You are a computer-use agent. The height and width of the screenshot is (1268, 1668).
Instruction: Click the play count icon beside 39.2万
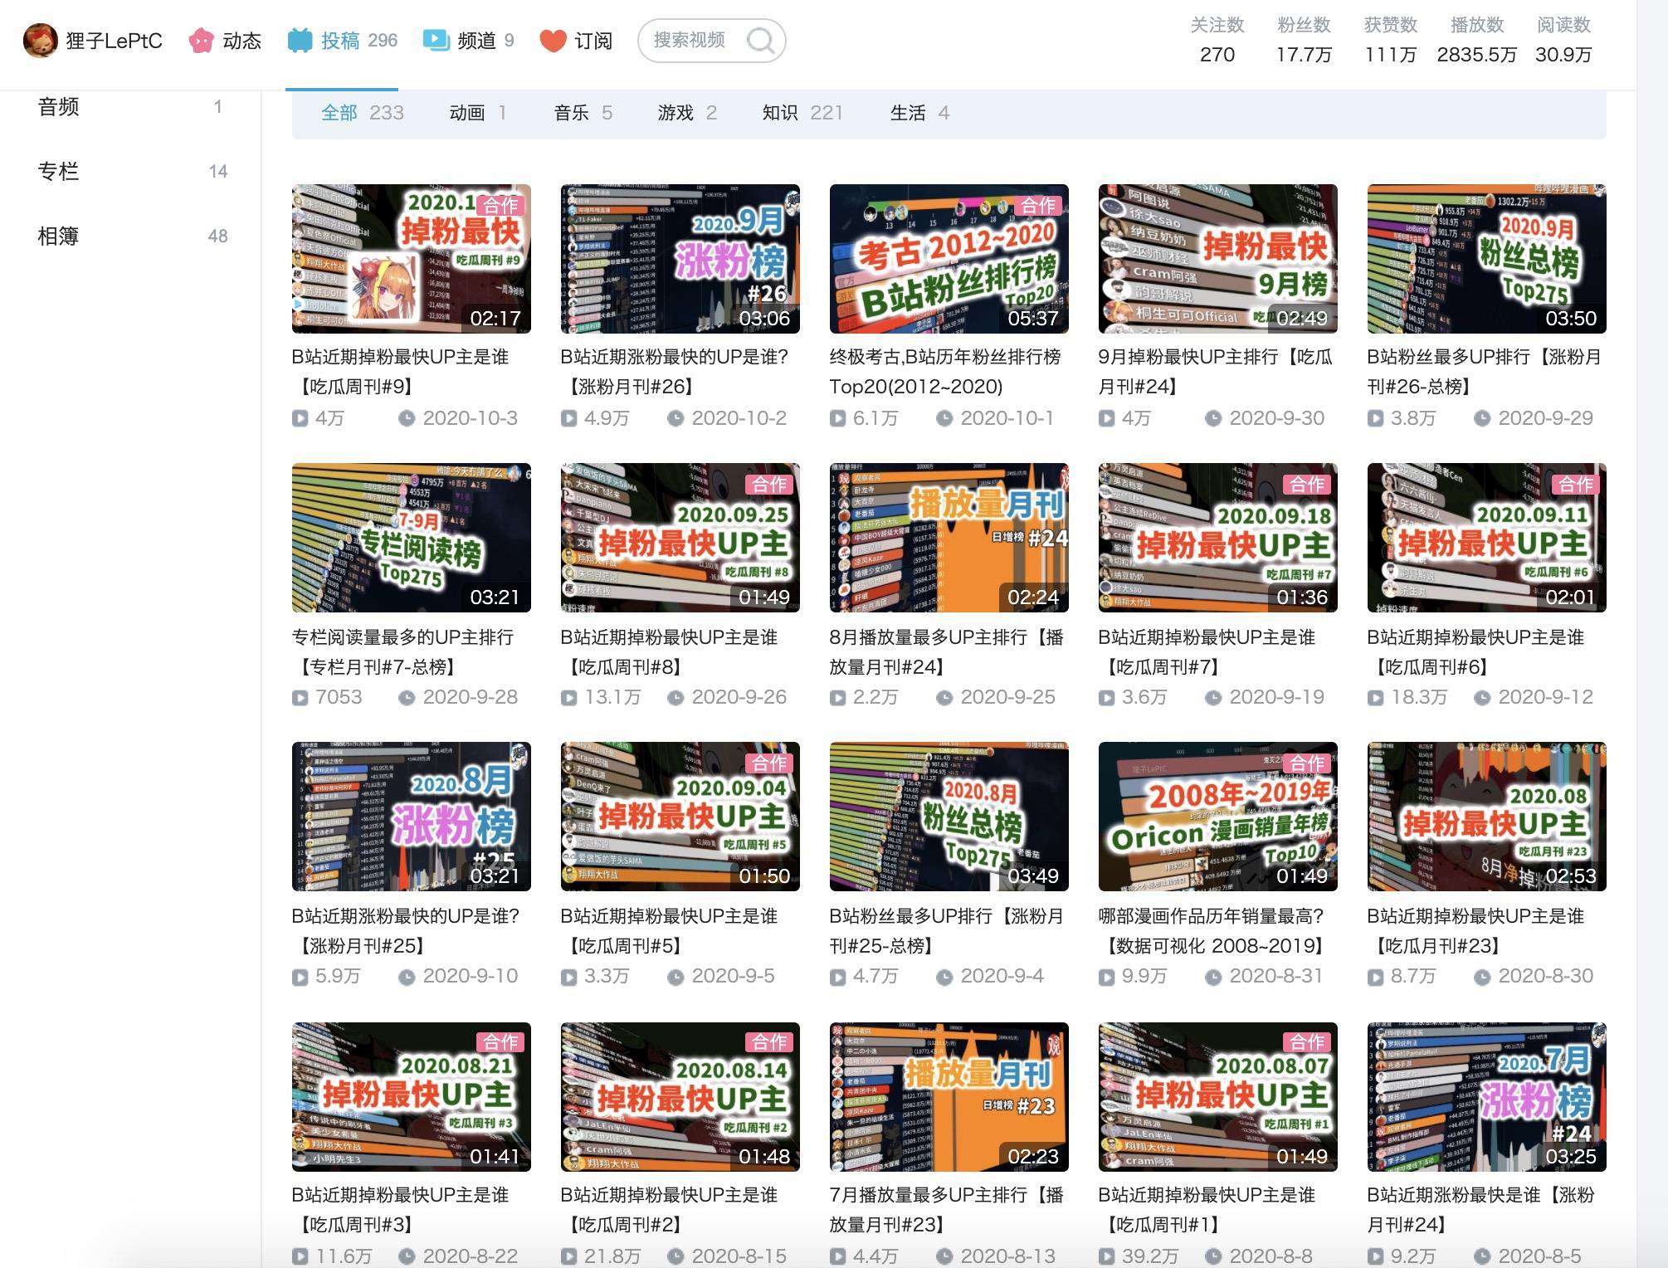[x=1106, y=1257]
